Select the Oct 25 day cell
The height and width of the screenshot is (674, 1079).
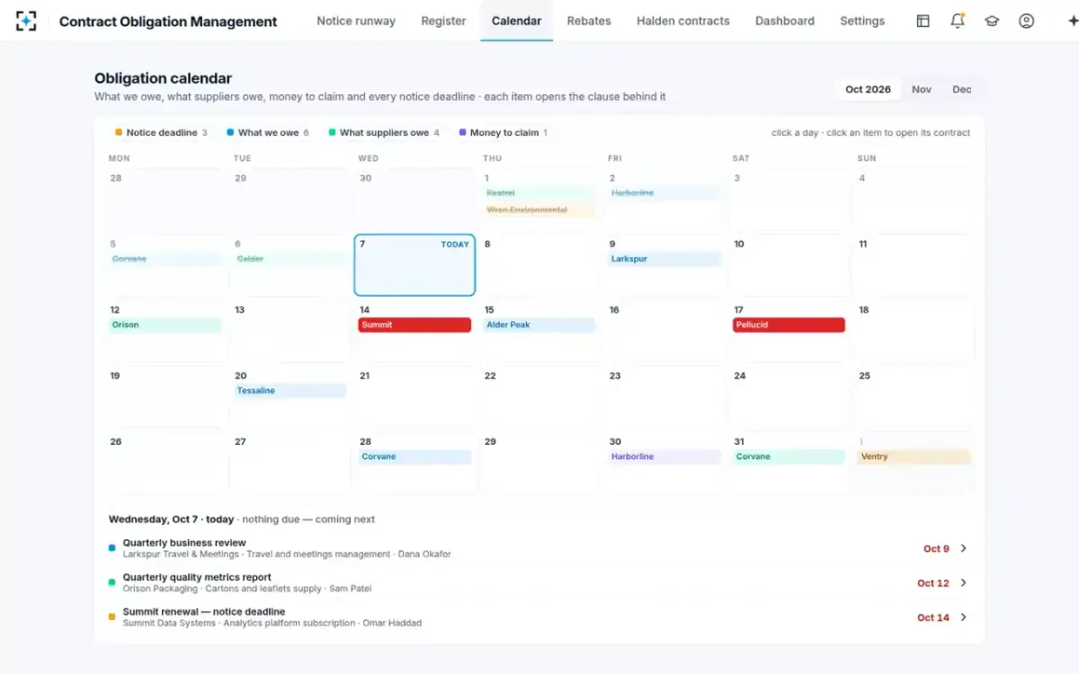pyautogui.click(x=914, y=396)
